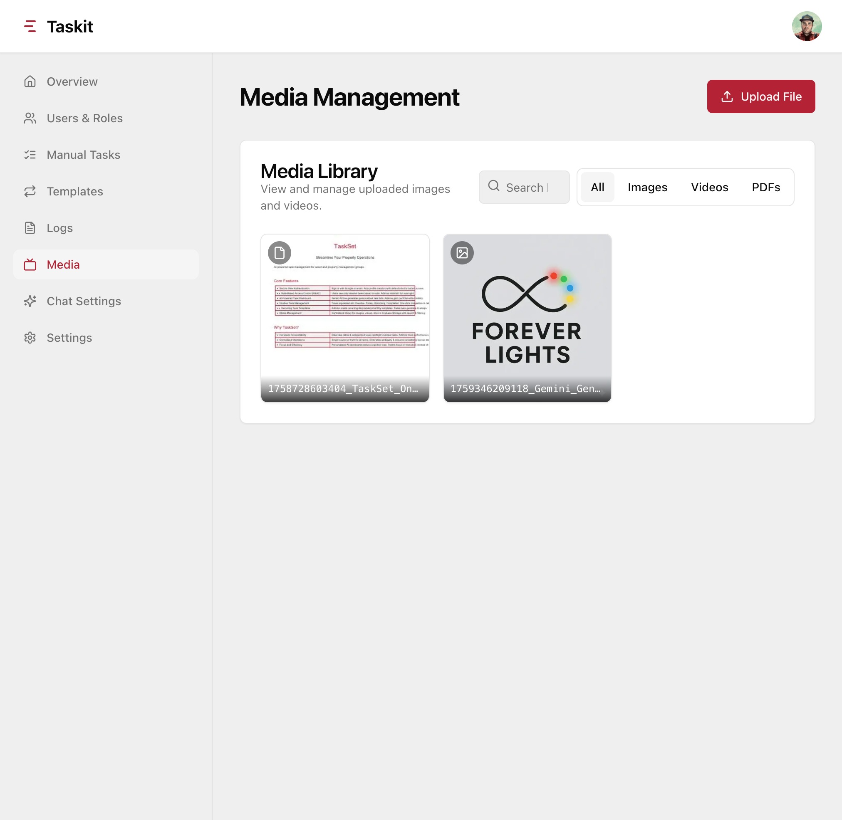Click the Taskit hamburger menu icon
842x820 pixels.
pos(30,26)
